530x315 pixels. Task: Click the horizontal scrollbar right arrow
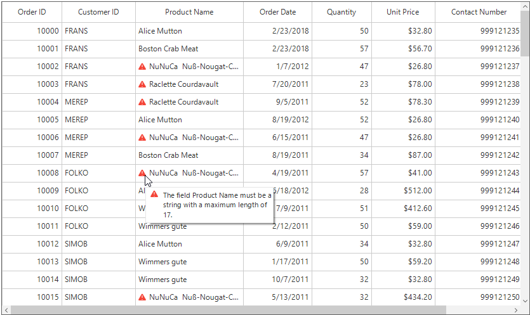point(516,310)
